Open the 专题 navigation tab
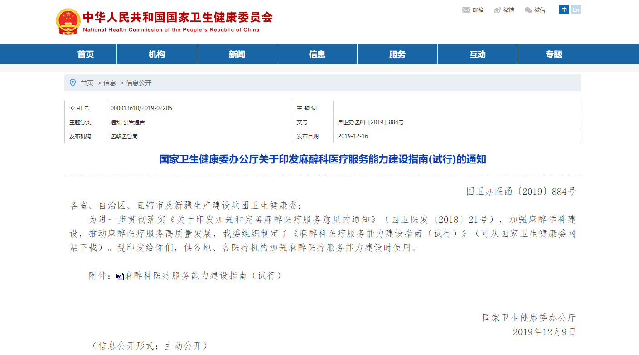The width and height of the screenshot is (639, 355). pyautogui.click(x=554, y=54)
